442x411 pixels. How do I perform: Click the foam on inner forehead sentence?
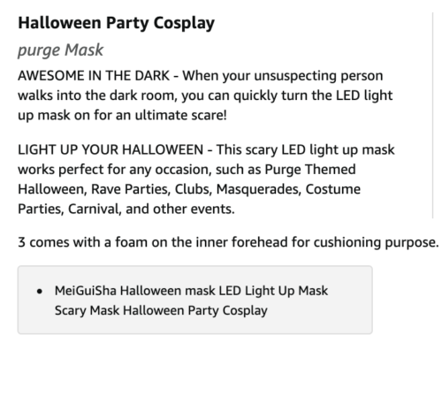coord(228,242)
